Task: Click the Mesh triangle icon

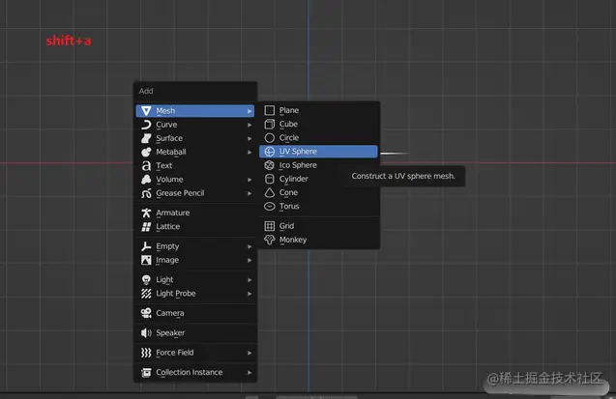Action: 146,111
